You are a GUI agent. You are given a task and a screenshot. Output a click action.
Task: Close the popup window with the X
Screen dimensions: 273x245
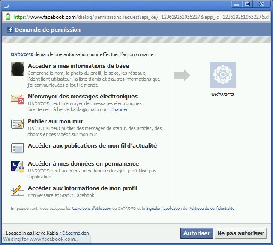point(261,4)
